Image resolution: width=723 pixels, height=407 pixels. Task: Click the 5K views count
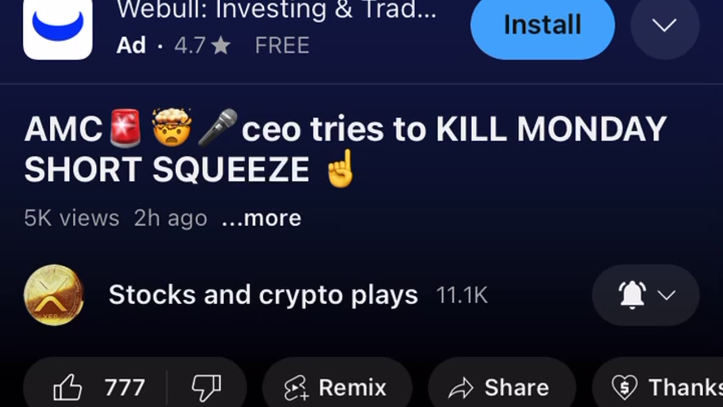point(72,218)
